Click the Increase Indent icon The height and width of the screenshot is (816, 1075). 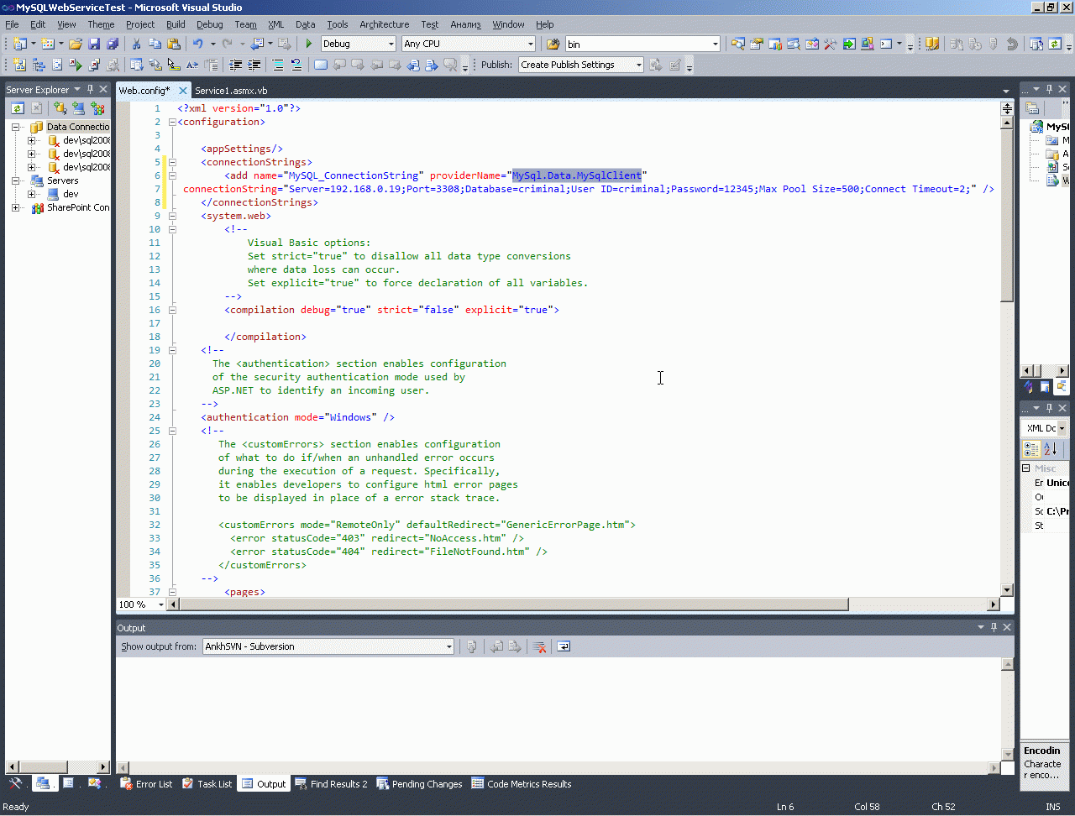[x=254, y=65]
